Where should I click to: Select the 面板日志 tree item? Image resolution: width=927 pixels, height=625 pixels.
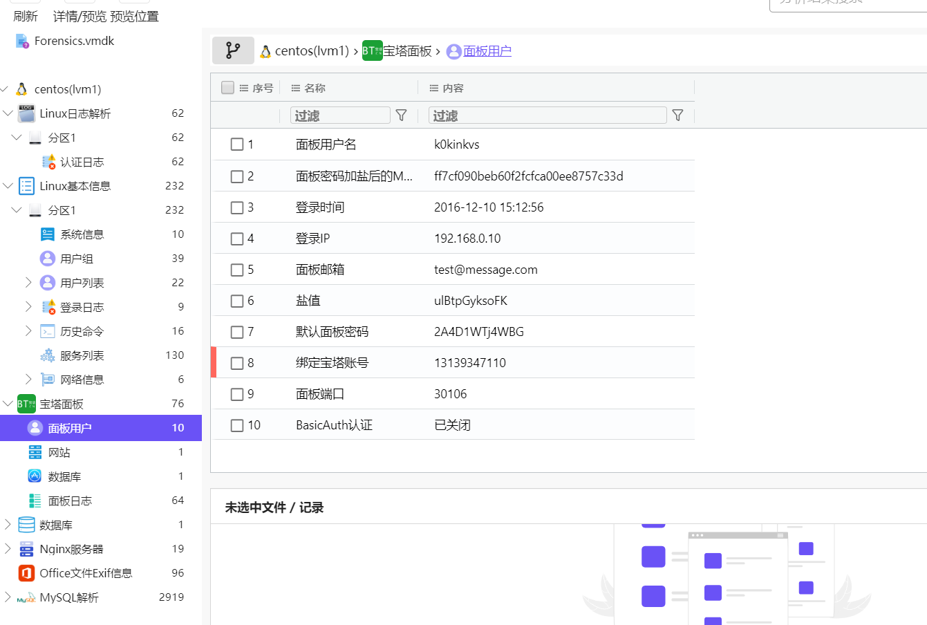click(70, 501)
